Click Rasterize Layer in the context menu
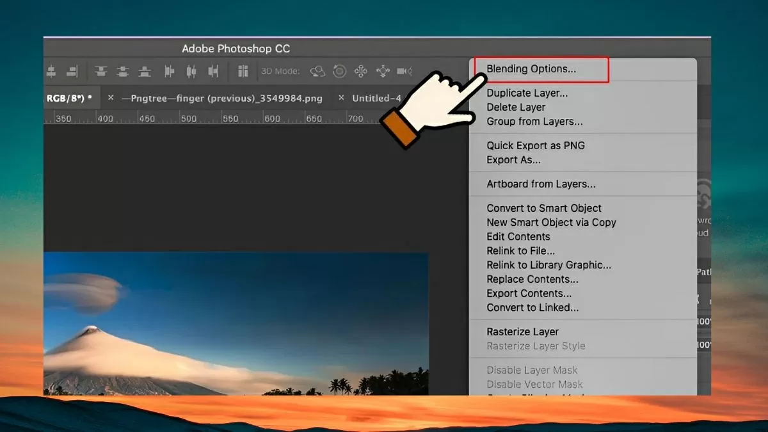The image size is (768, 432). tap(522, 332)
